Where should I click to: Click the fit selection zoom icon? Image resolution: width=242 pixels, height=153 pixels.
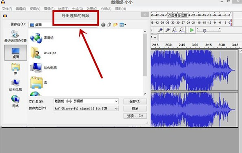coord(175,30)
